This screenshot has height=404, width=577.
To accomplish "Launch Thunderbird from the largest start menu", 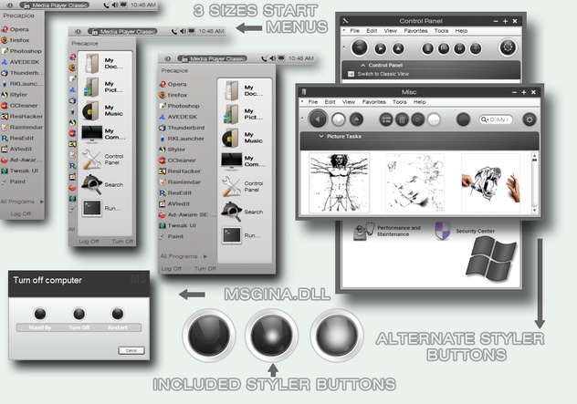I will (x=182, y=128).
